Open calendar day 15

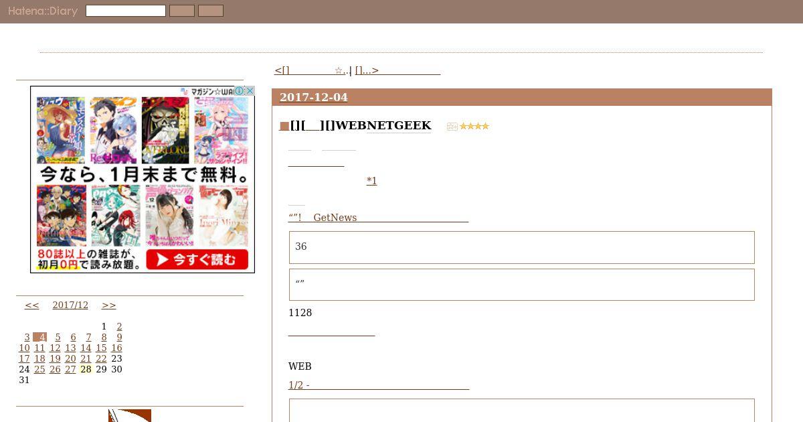click(101, 348)
